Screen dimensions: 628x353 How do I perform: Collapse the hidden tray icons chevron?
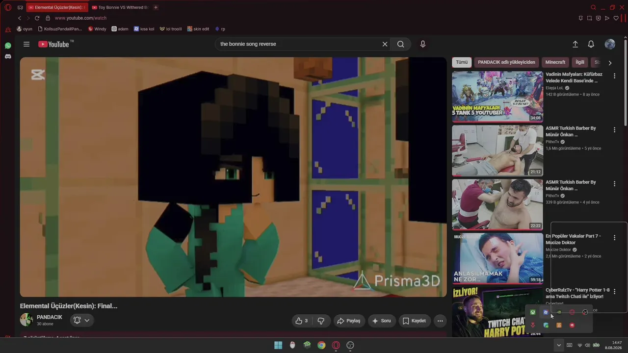558,345
